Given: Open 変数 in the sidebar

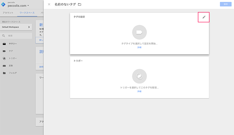Looking at the screenshot, I should click(11, 66).
